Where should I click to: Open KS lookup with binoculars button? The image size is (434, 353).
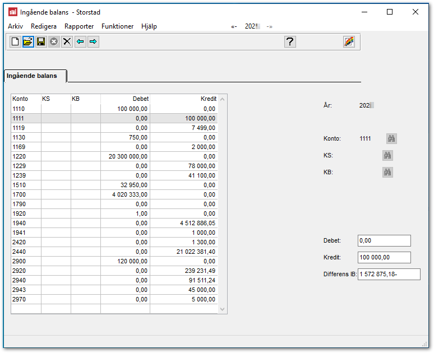[x=387, y=155]
